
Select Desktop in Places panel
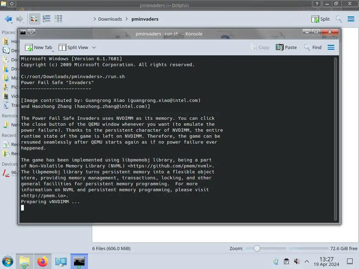pyautogui.click(x=10, y=50)
